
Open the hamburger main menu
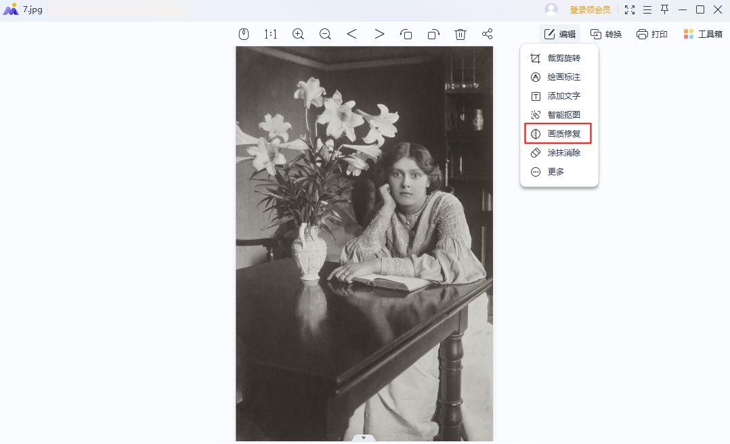click(x=647, y=9)
